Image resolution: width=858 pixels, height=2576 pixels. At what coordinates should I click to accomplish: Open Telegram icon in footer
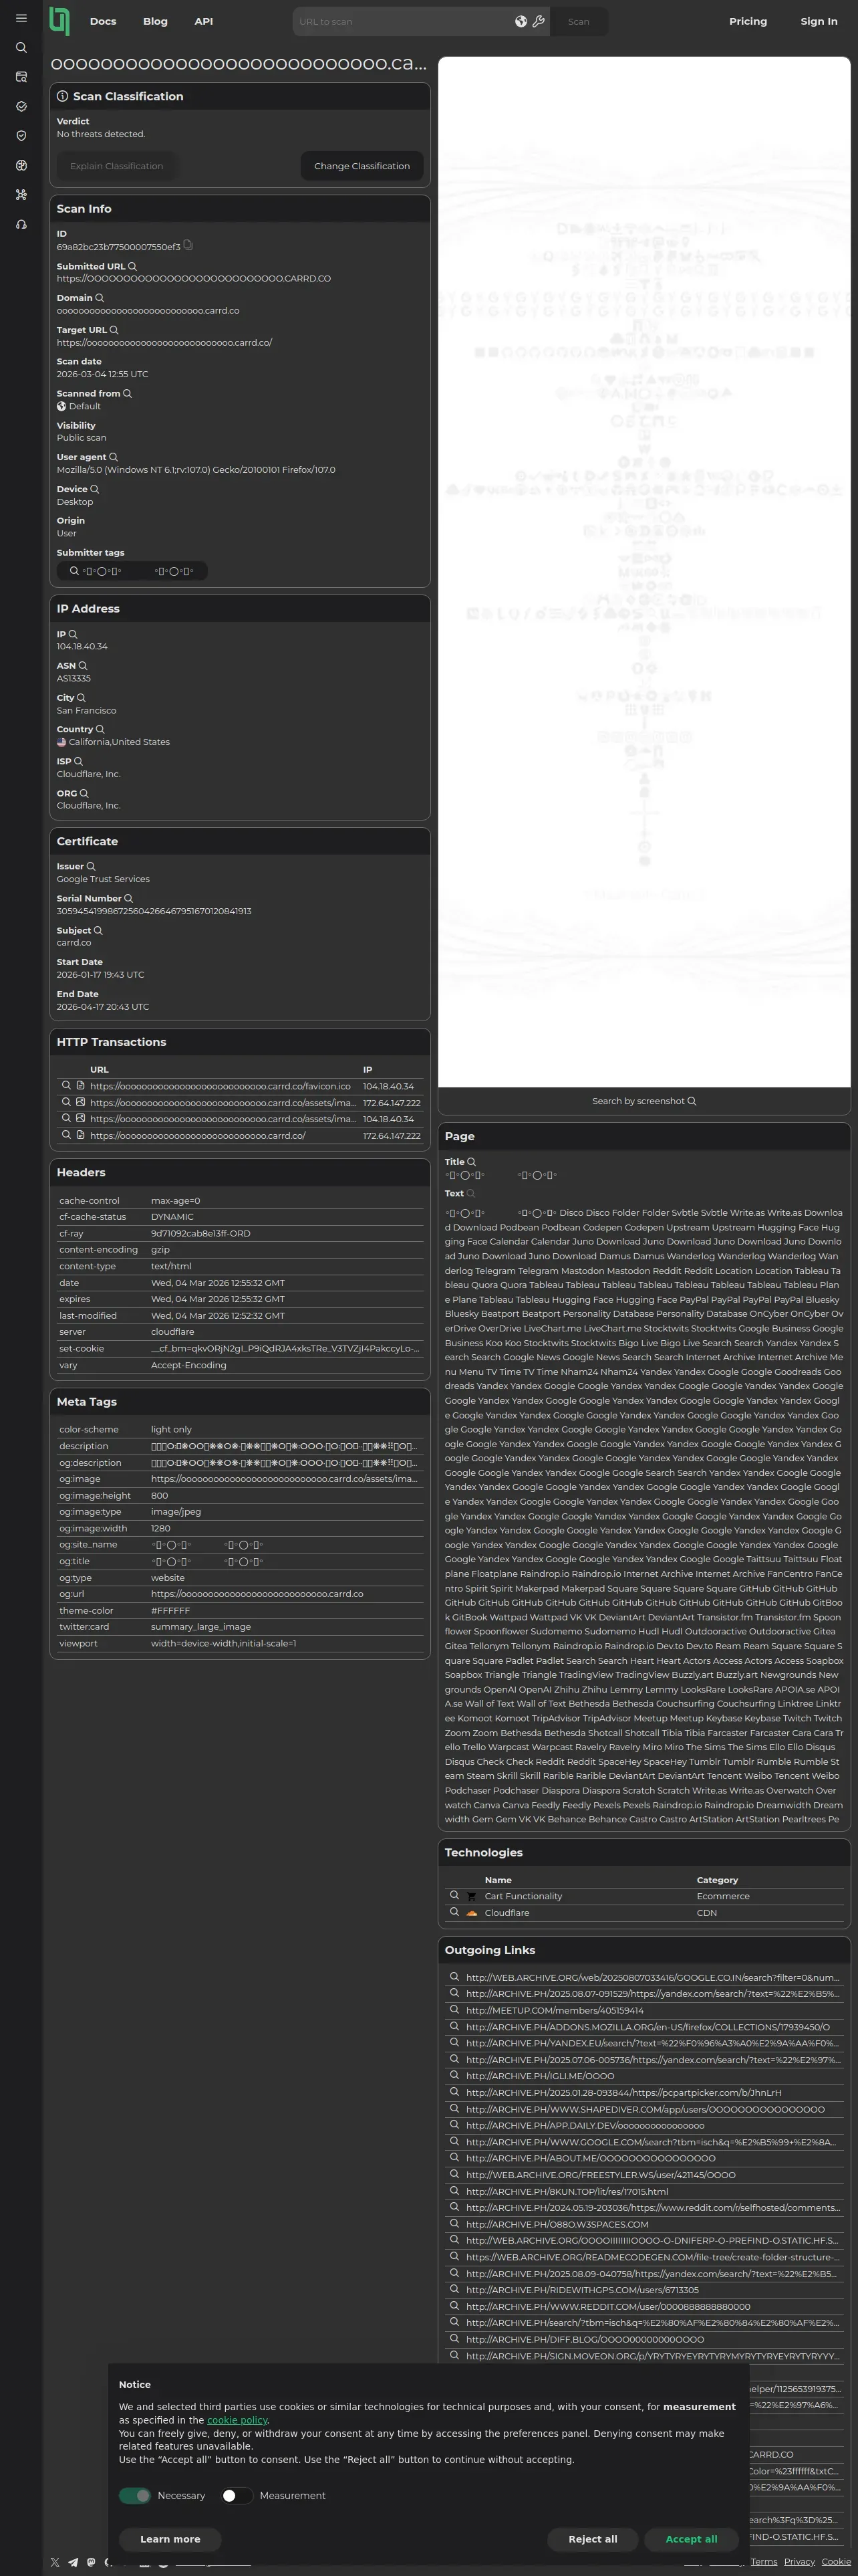(x=73, y=2562)
